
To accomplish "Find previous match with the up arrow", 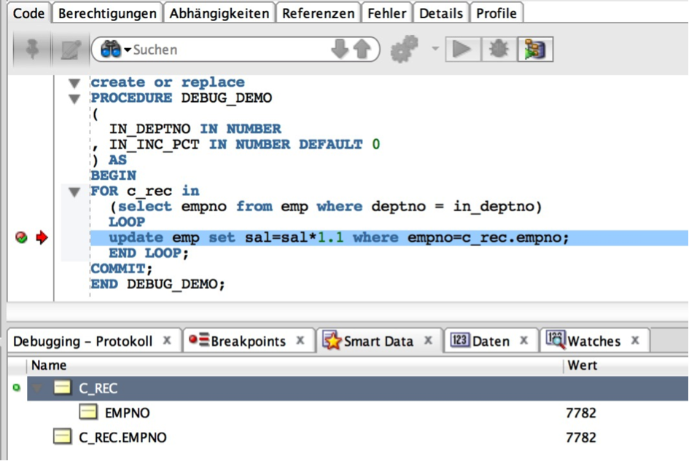I will tap(362, 49).
